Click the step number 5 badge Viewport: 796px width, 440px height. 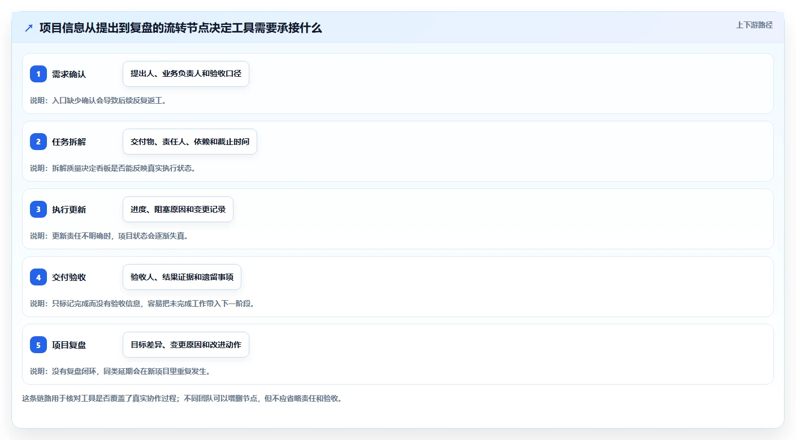click(38, 345)
